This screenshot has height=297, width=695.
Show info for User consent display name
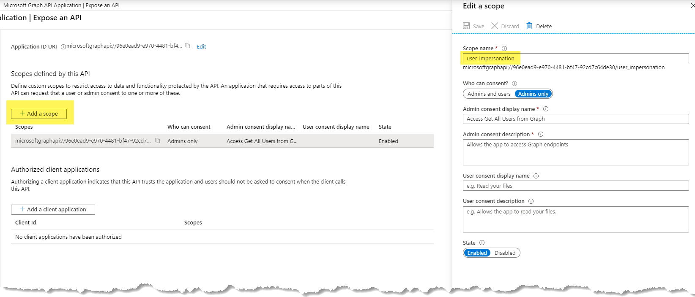point(536,176)
